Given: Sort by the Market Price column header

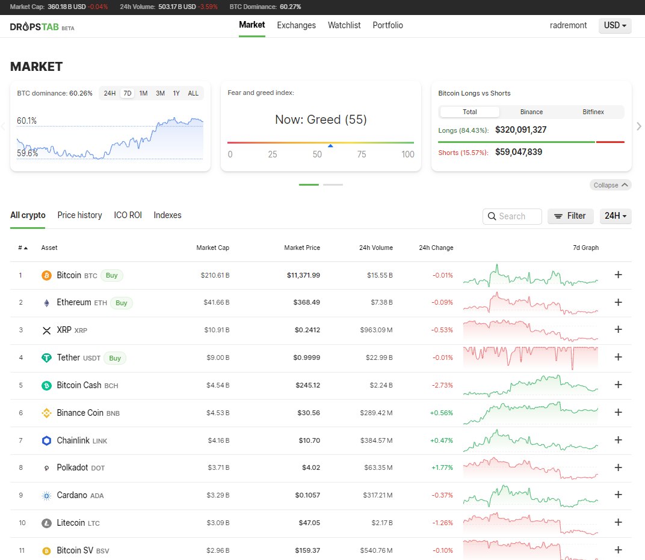Looking at the screenshot, I should tap(301, 248).
